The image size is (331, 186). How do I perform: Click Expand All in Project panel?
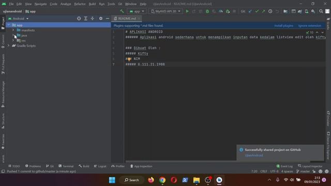86,19
